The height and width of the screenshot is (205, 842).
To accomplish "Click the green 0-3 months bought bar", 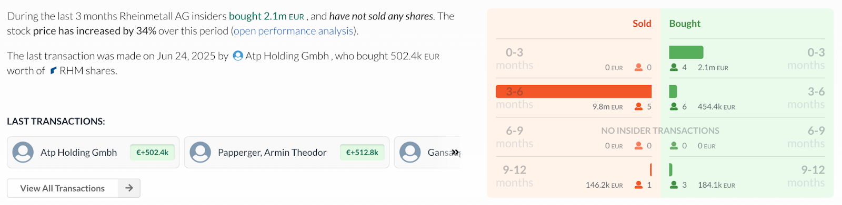I will coord(686,52).
